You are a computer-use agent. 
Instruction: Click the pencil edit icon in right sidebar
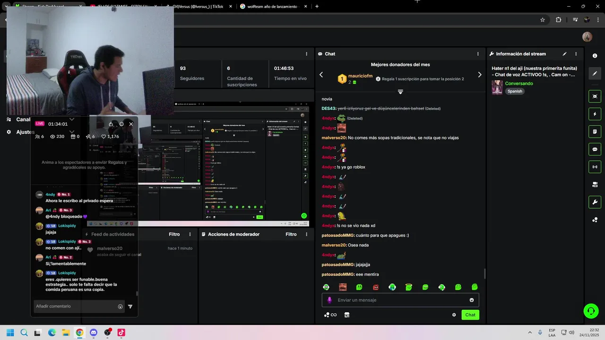[x=595, y=73]
